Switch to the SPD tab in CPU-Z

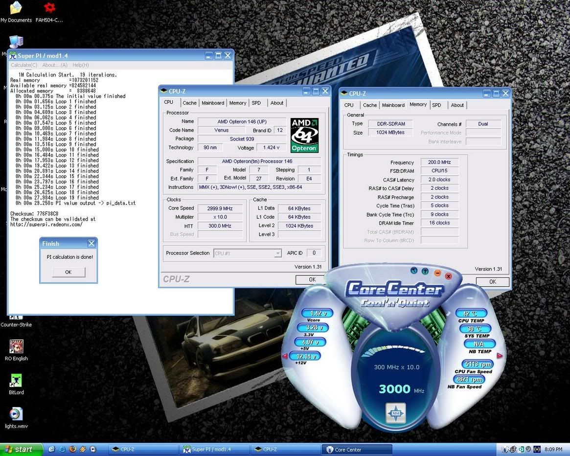tap(256, 103)
